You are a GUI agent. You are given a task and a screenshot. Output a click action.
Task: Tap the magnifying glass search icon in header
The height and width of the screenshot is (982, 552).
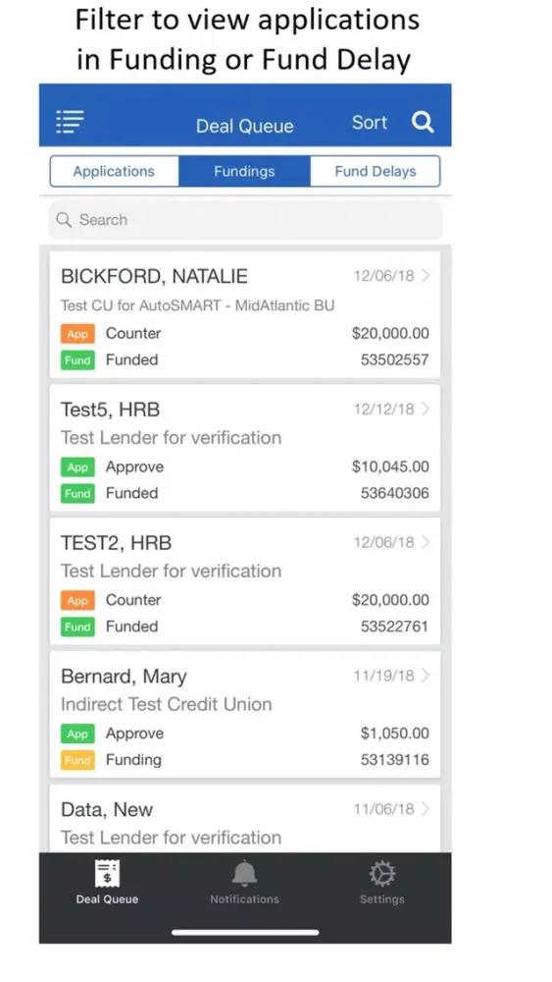pos(423,122)
